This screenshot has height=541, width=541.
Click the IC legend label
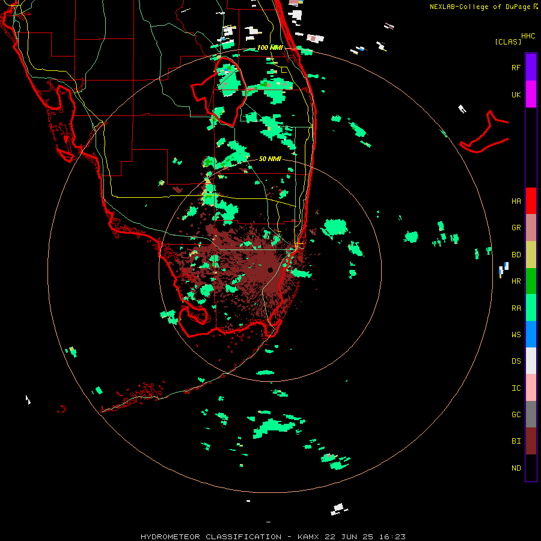516,388
